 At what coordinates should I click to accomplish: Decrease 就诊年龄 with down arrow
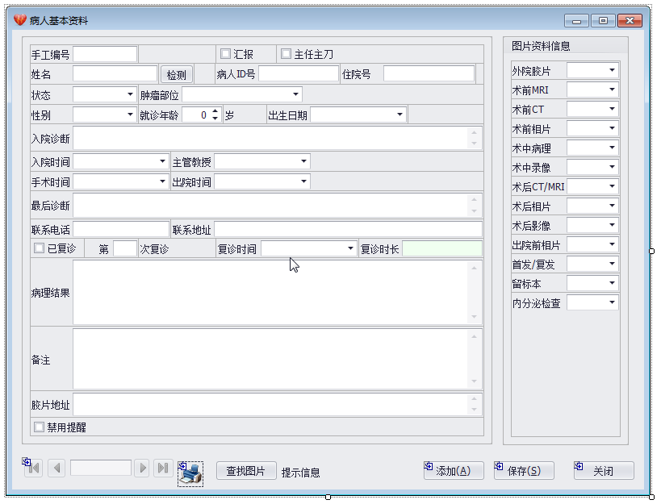[215, 119]
